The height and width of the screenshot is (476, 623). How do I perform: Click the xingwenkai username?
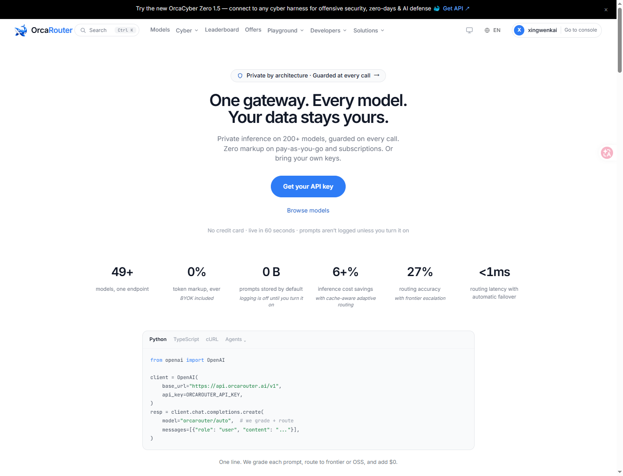pyautogui.click(x=543, y=30)
